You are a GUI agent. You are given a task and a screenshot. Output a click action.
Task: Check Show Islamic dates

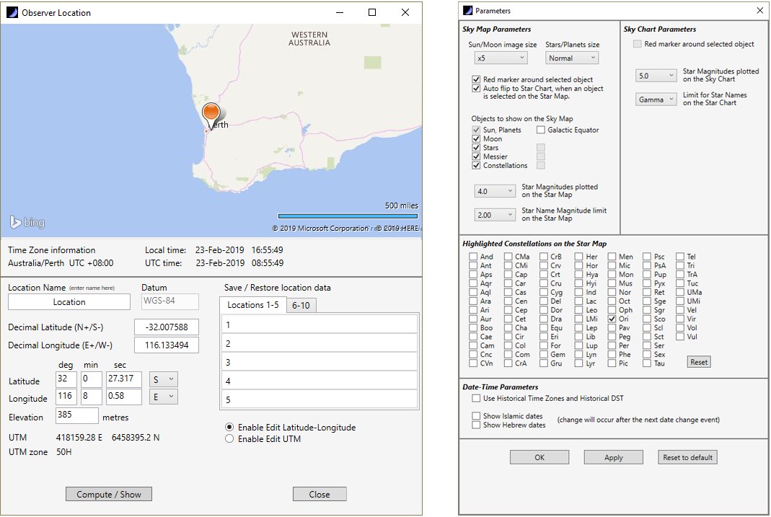[476, 416]
